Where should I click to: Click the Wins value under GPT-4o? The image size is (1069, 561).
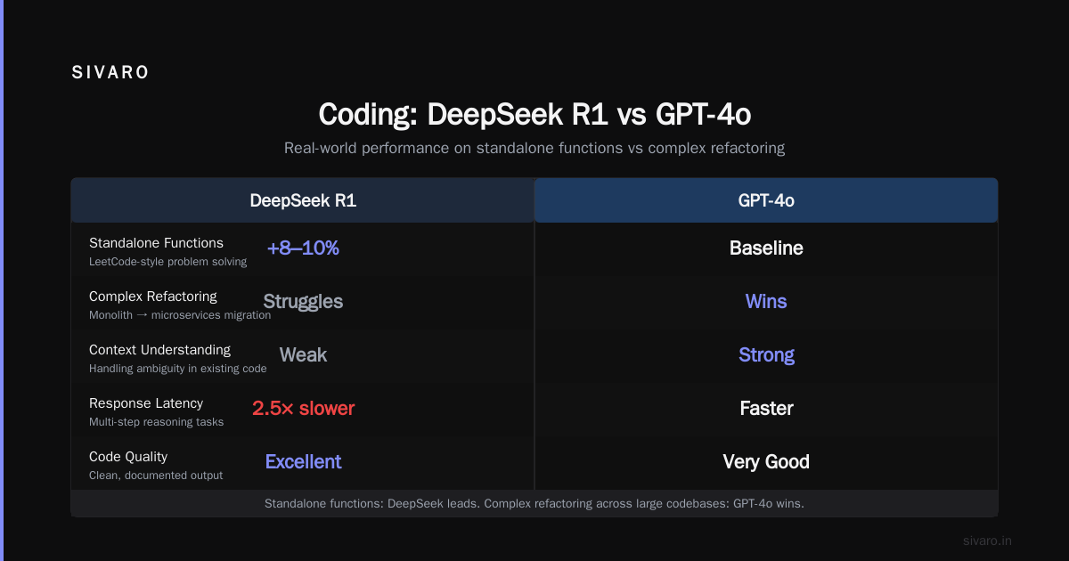click(766, 302)
